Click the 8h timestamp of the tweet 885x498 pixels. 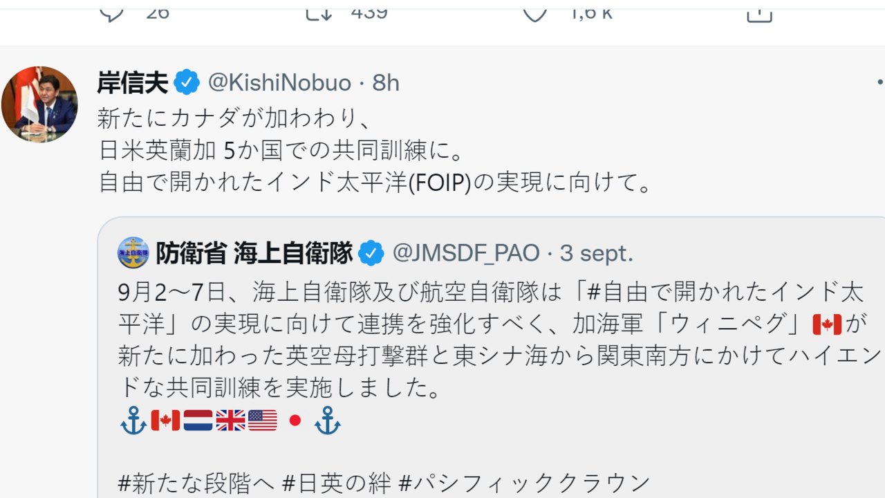coord(386,83)
